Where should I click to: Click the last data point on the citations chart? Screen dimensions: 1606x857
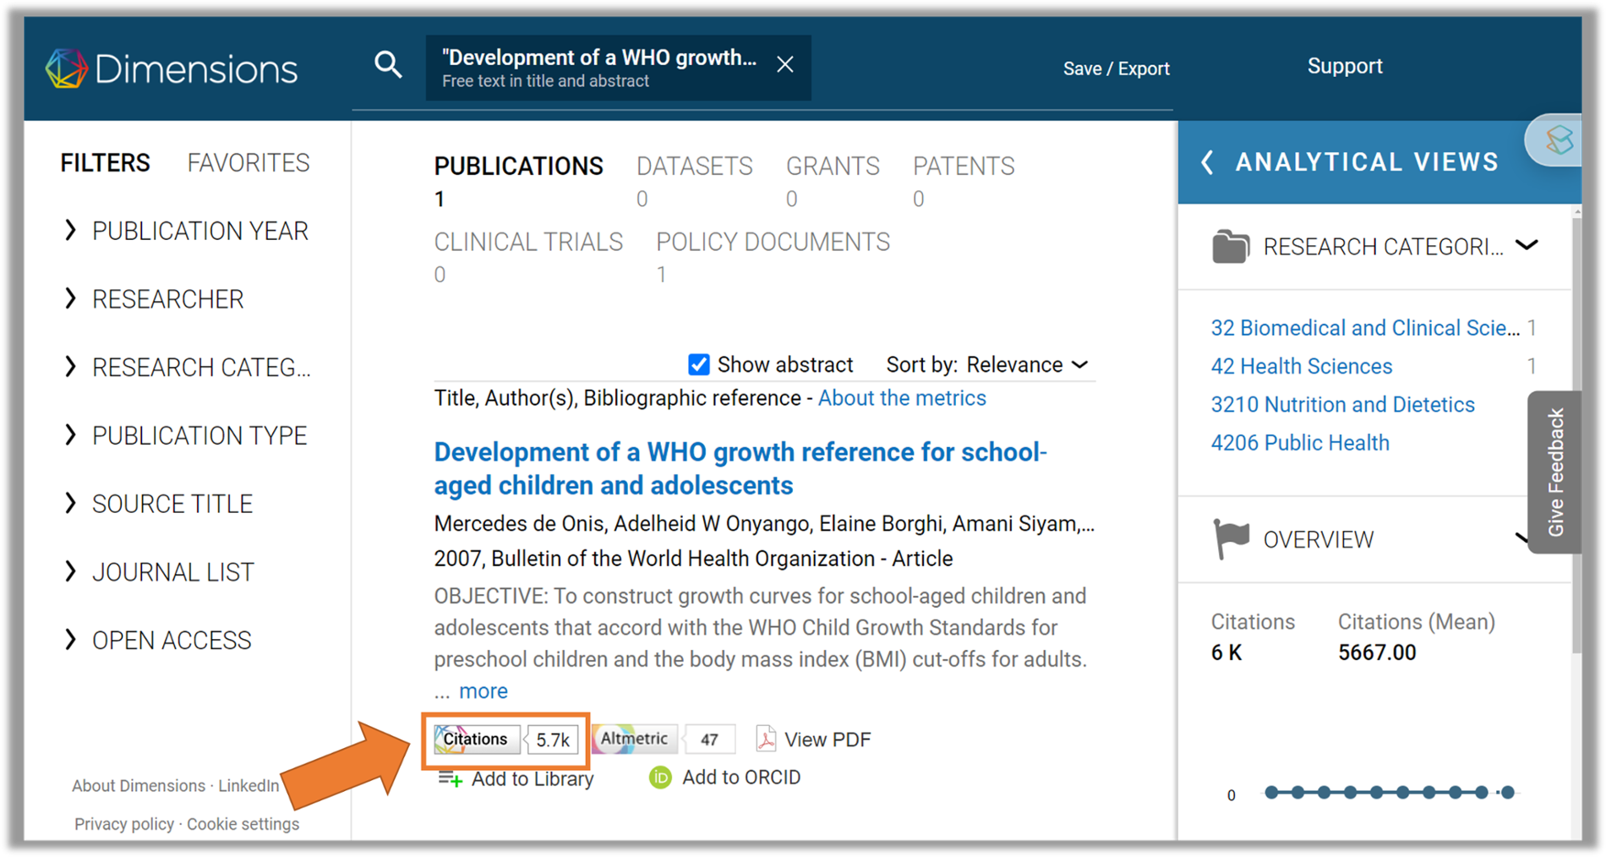pyautogui.click(x=1508, y=792)
